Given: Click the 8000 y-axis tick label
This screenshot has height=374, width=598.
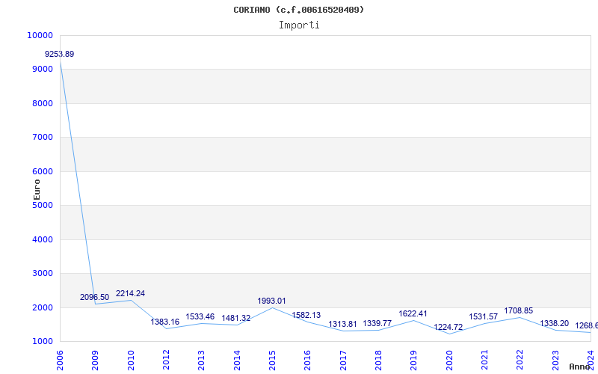Looking at the screenshot, I should [42, 103].
